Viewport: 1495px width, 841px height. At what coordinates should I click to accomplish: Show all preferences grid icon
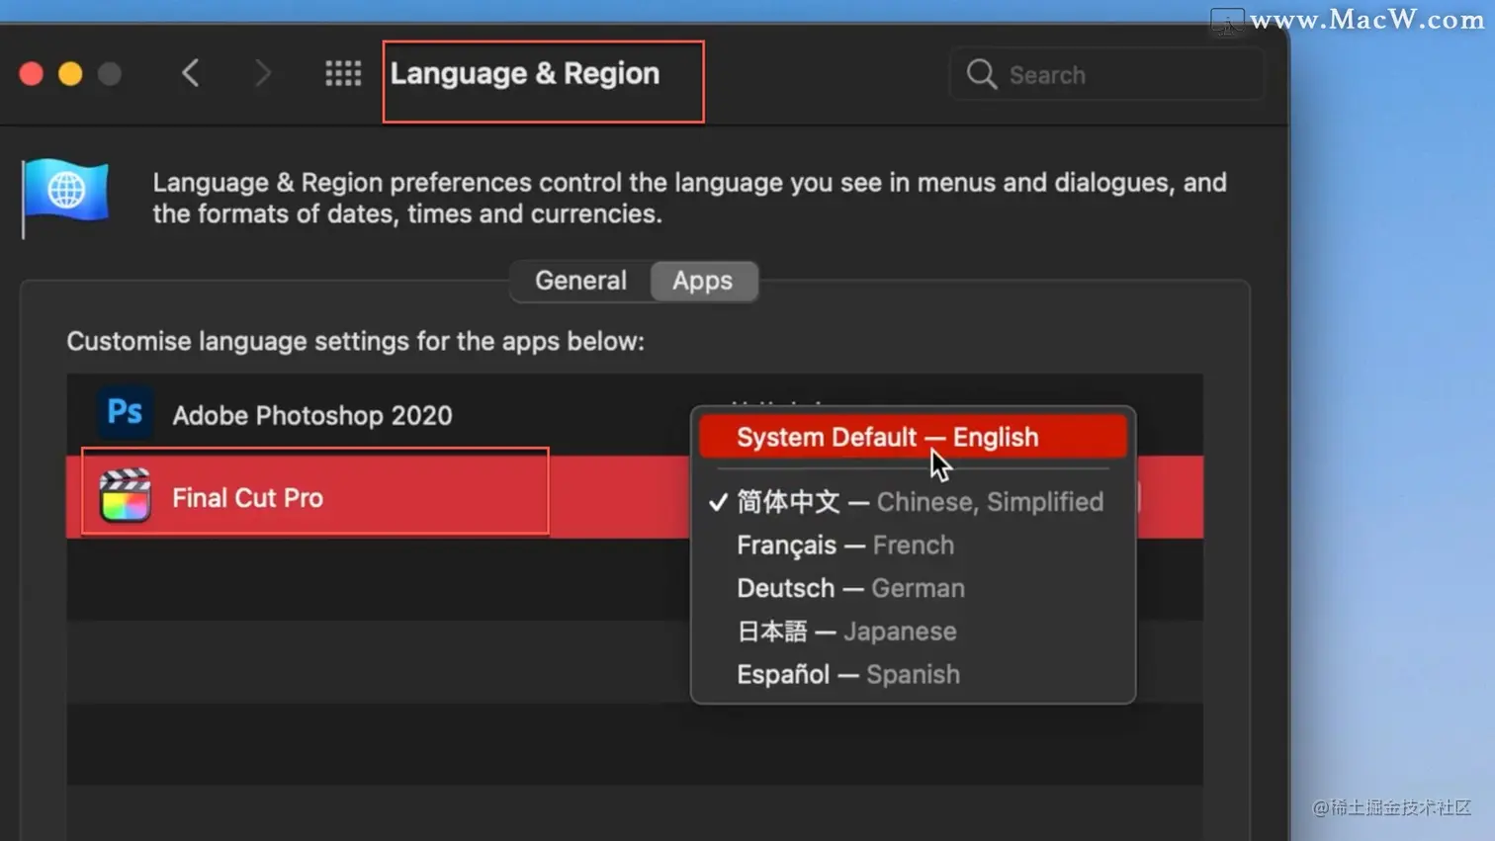[343, 73]
